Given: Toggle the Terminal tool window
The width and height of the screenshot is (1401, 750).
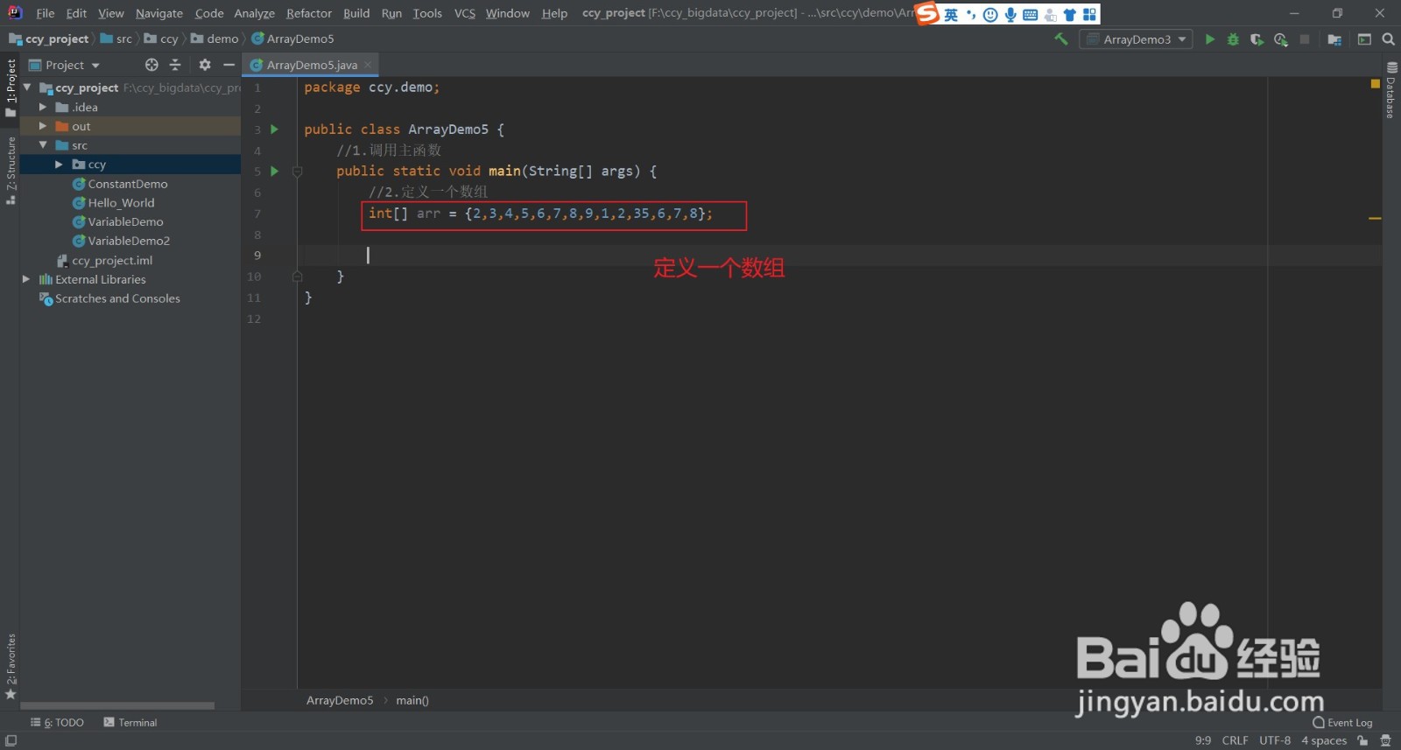Looking at the screenshot, I should [130, 723].
